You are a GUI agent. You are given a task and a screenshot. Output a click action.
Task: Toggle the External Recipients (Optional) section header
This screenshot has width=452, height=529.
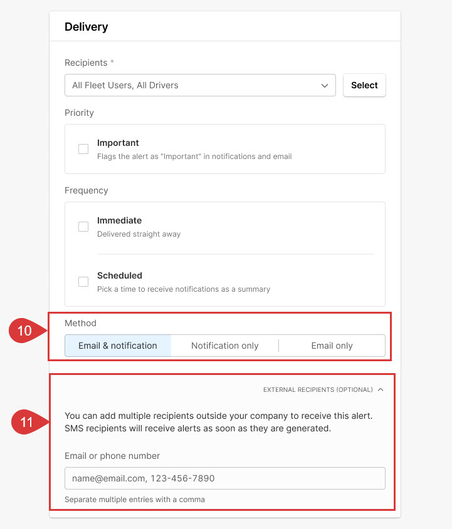(x=318, y=389)
